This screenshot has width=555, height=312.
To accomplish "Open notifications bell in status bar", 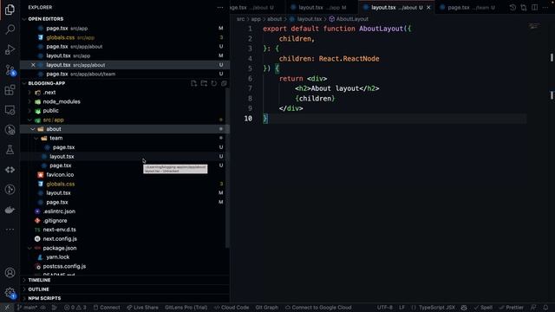I will coord(545,308).
